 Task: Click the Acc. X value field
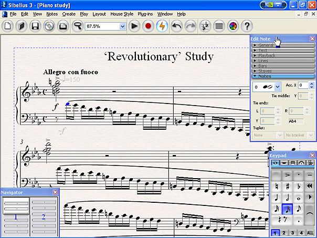coord(303,85)
